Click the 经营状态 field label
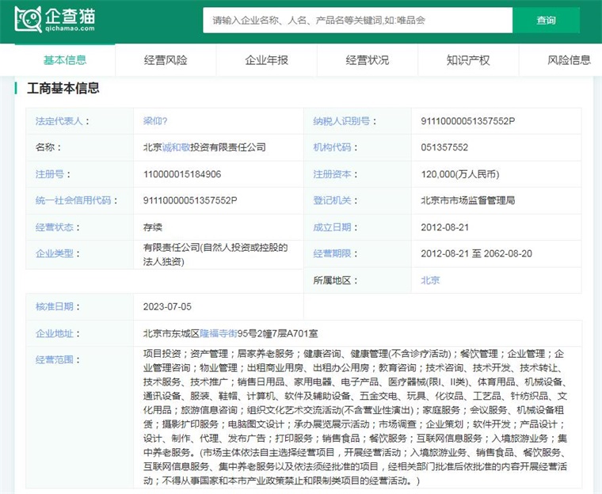 58,227
